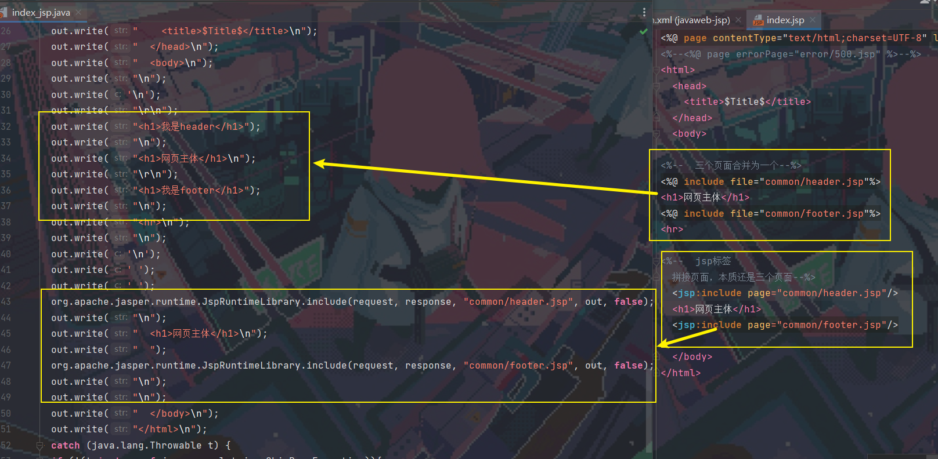Click the green inspection checkmark indicator
Image resolution: width=938 pixels, height=459 pixels.
tap(644, 31)
